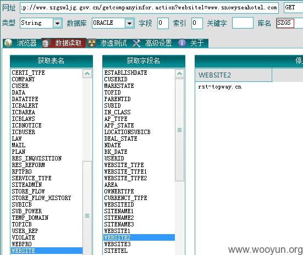This screenshot has width=303, height=255.
Task: Select field OWNERTYPE
Action: (x=119, y=191)
